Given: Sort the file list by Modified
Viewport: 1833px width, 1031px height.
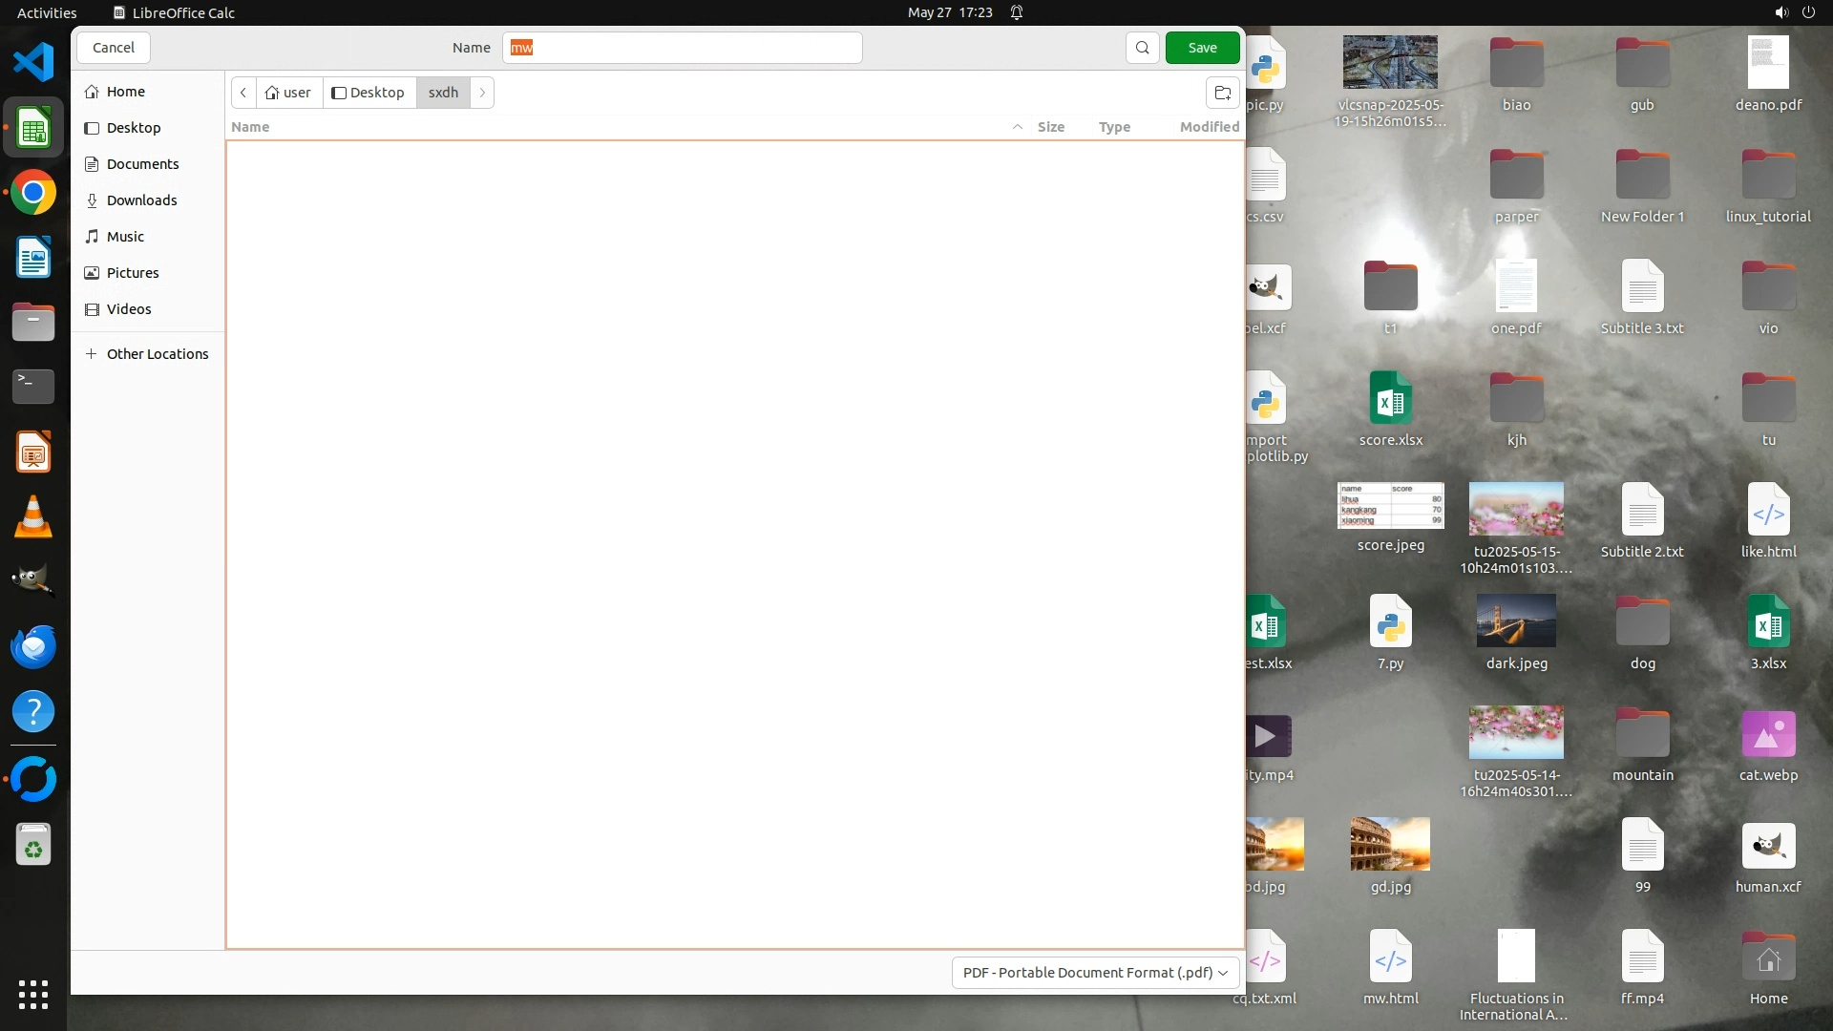Looking at the screenshot, I should coord(1209,127).
